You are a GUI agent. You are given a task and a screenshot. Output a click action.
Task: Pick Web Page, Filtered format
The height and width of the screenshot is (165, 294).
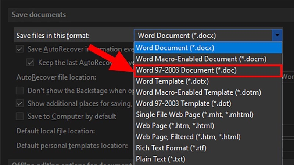pyautogui.click(x=208, y=137)
